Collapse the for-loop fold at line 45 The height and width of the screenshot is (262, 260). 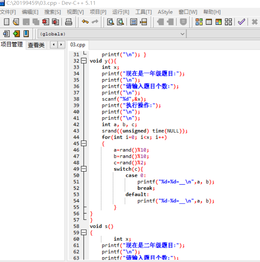click(84, 144)
